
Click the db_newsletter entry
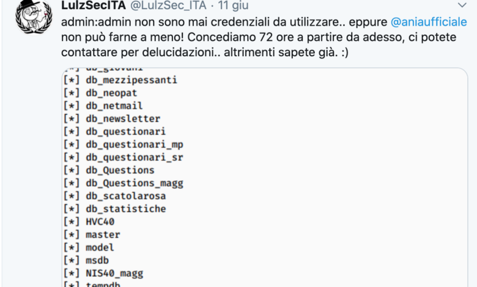pyautogui.click(x=112, y=118)
